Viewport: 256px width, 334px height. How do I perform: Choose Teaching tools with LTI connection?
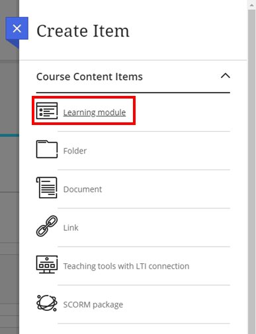pyautogui.click(x=126, y=267)
